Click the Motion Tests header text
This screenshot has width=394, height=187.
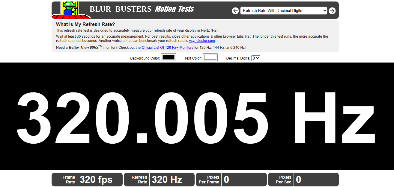[x=174, y=9]
